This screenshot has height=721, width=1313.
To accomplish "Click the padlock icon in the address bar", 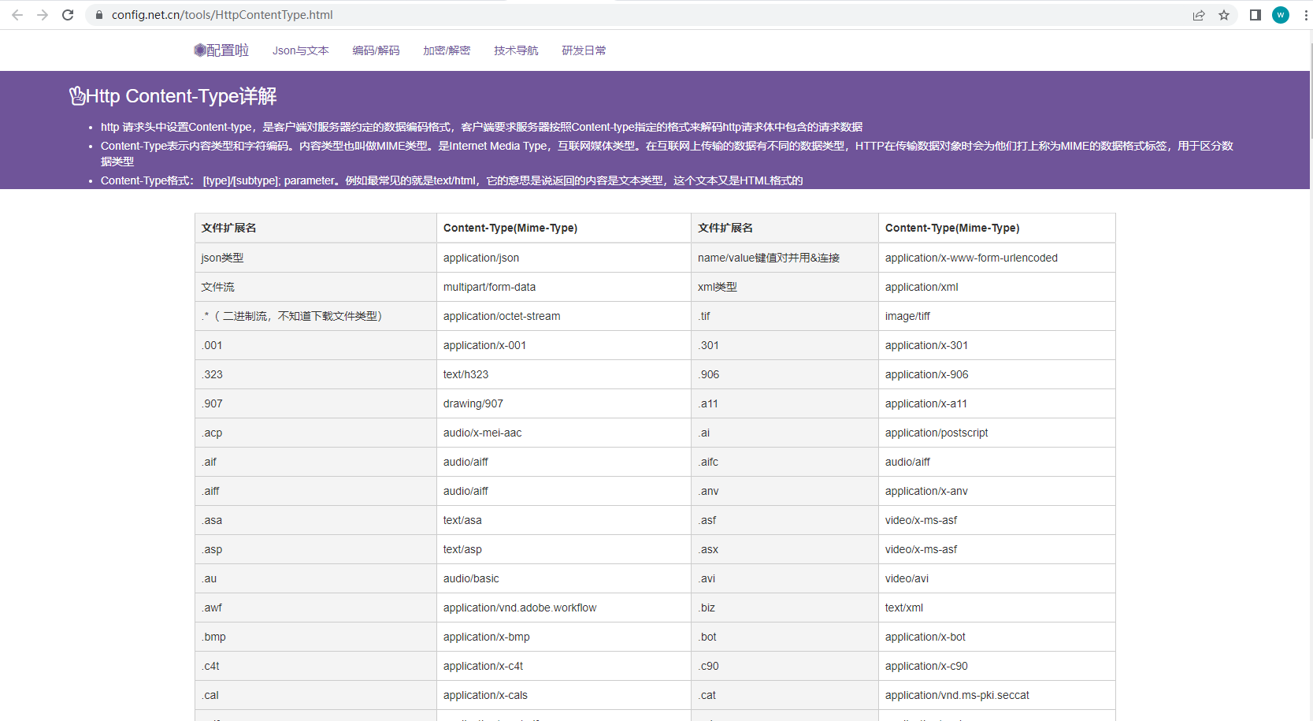I will (x=98, y=15).
